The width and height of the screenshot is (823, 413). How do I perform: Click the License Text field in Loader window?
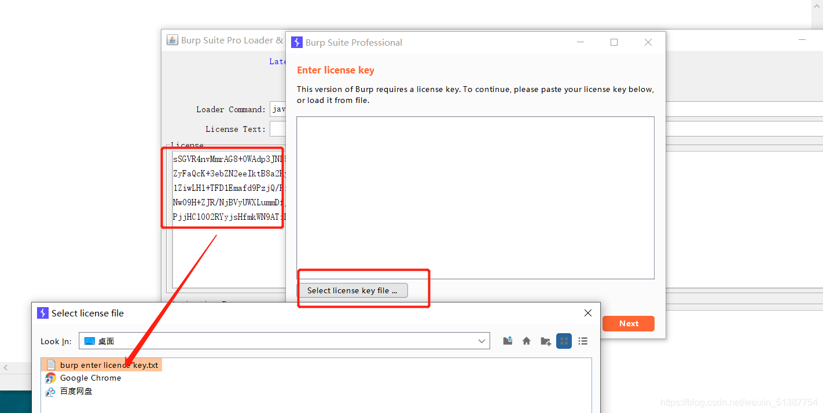(x=278, y=129)
